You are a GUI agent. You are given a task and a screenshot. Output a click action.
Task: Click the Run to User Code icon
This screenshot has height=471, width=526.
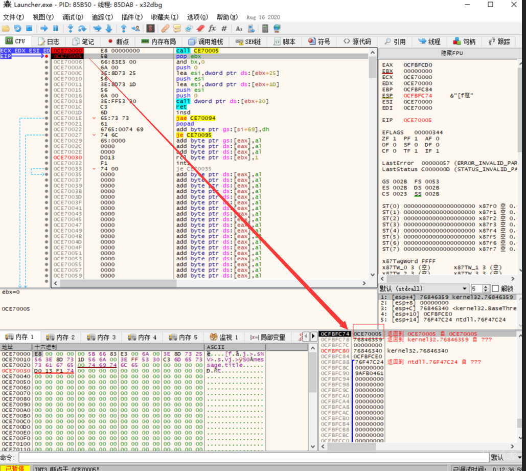click(x=135, y=29)
